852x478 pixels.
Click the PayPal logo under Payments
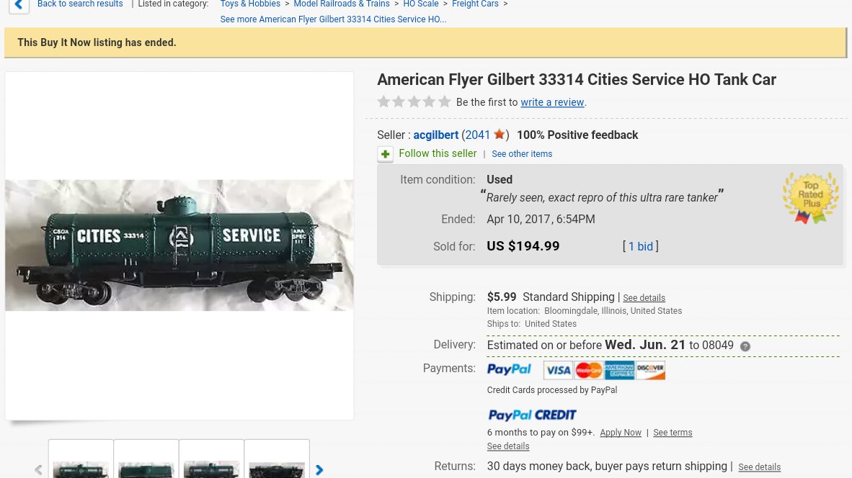[x=509, y=369]
